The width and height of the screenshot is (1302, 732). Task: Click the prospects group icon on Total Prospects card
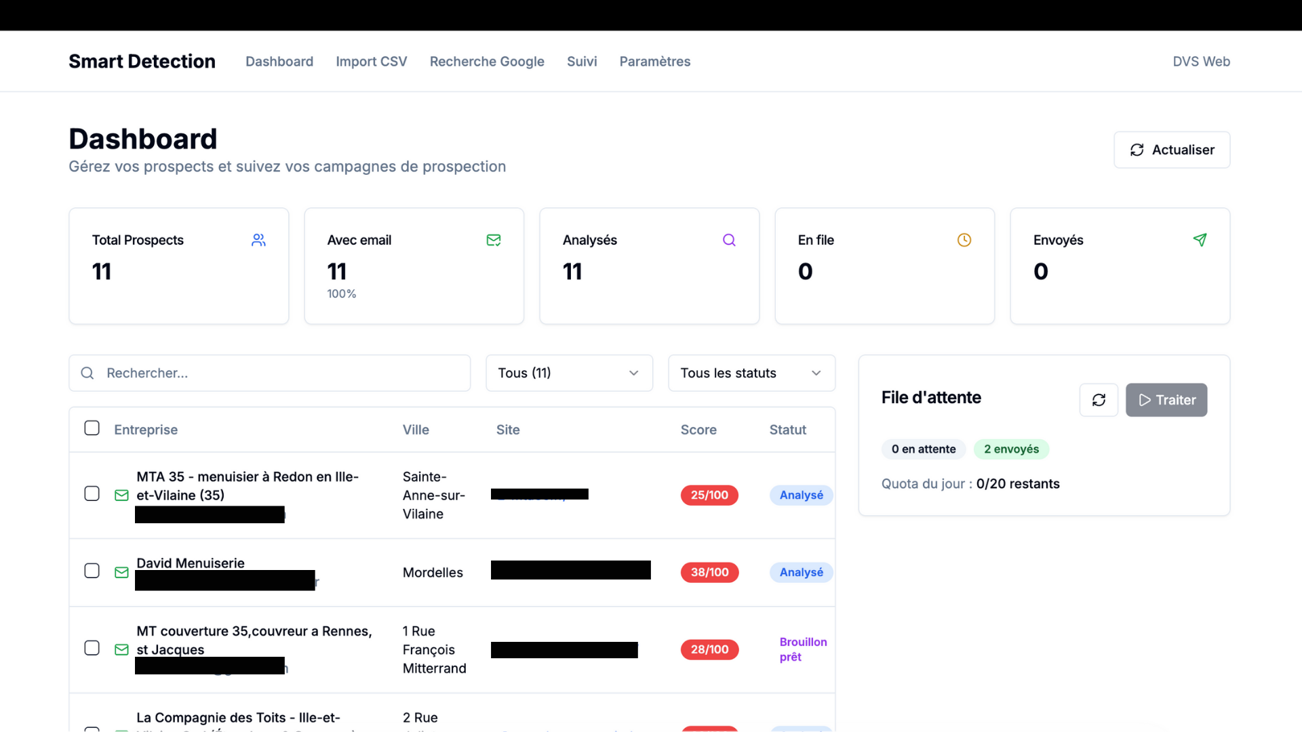point(258,240)
